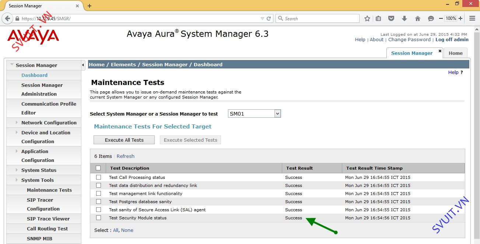480x244 pixels.
Task: Collapse the Session Manager tree root
Action: click(12, 65)
